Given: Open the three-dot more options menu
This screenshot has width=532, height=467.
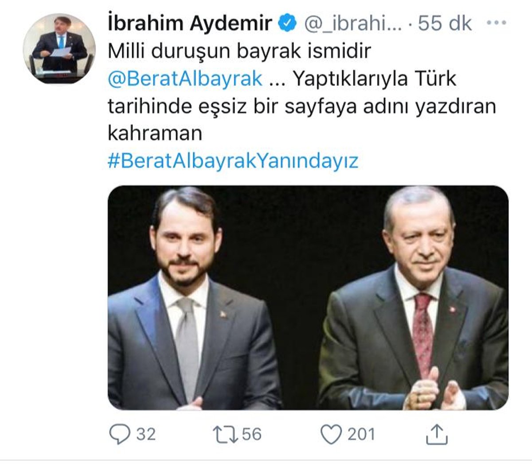Looking at the screenshot, I should [x=497, y=23].
